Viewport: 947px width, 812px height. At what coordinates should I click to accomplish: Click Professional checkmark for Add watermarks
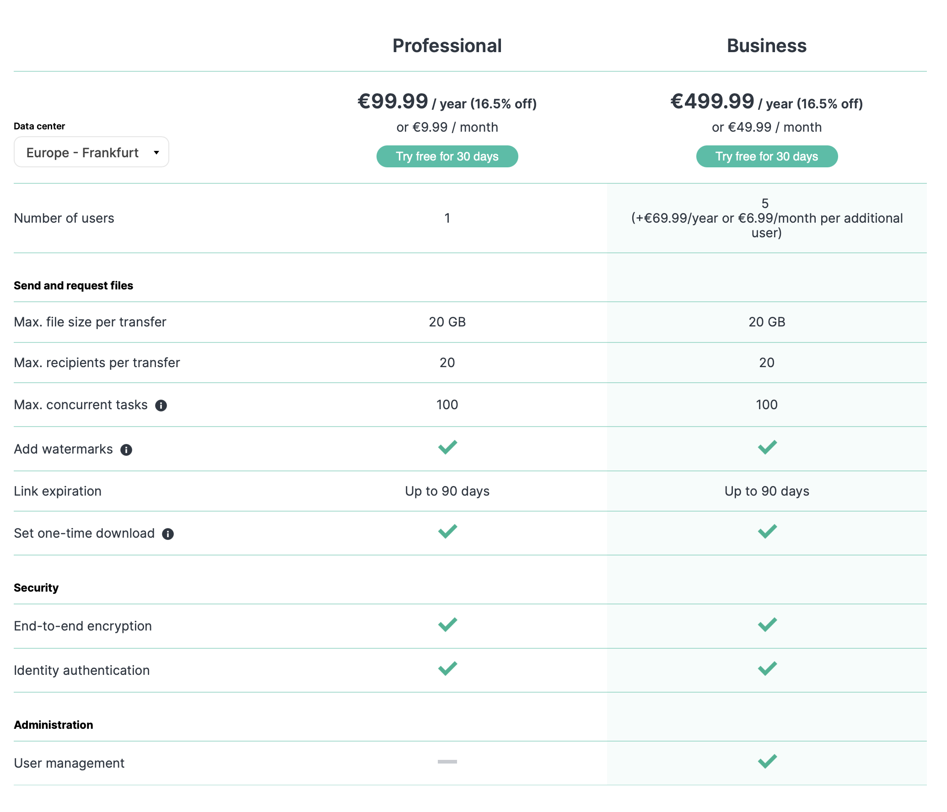(x=447, y=447)
